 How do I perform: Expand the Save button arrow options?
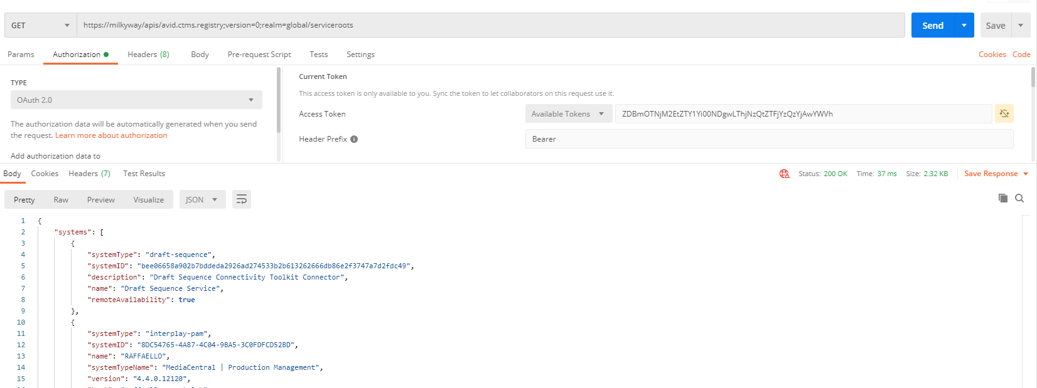[x=1021, y=25]
